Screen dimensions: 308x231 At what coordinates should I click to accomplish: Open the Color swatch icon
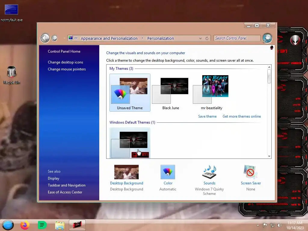[168, 172]
